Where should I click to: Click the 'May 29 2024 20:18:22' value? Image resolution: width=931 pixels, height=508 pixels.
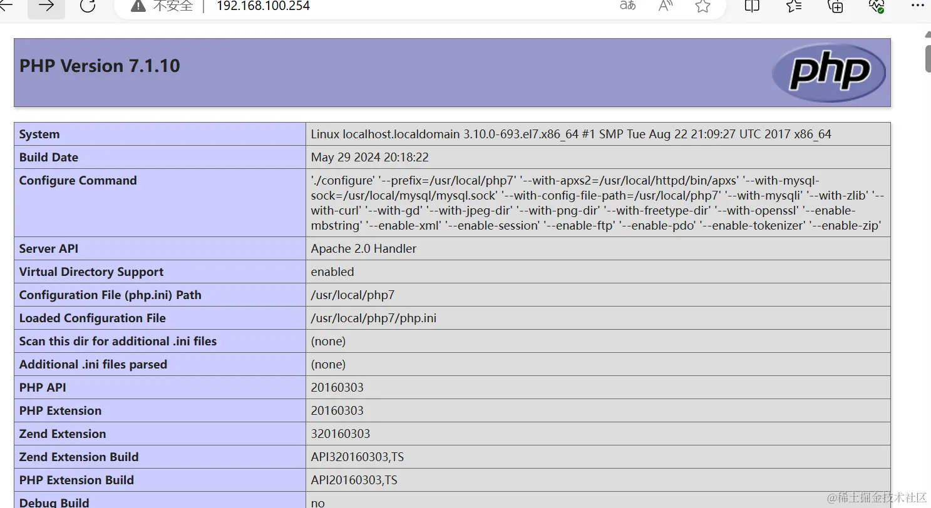(369, 157)
